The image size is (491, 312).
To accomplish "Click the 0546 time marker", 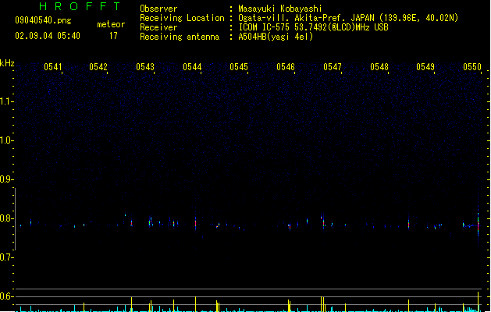I will pyautogui.click(x=286, y=66).
